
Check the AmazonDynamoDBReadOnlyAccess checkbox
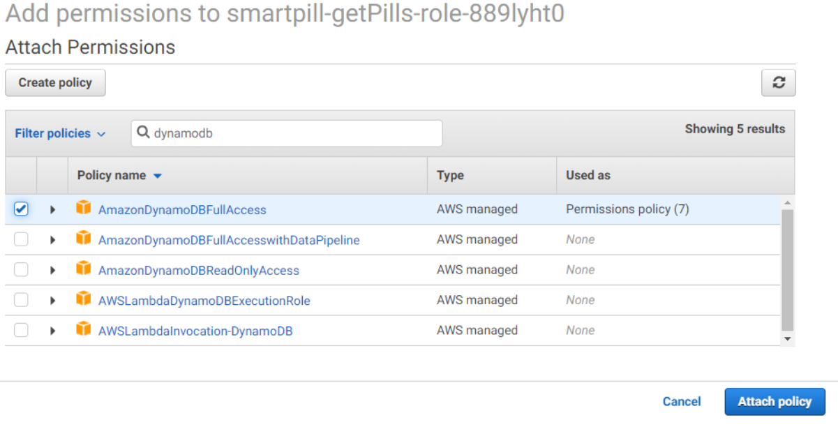coord(21,269)
